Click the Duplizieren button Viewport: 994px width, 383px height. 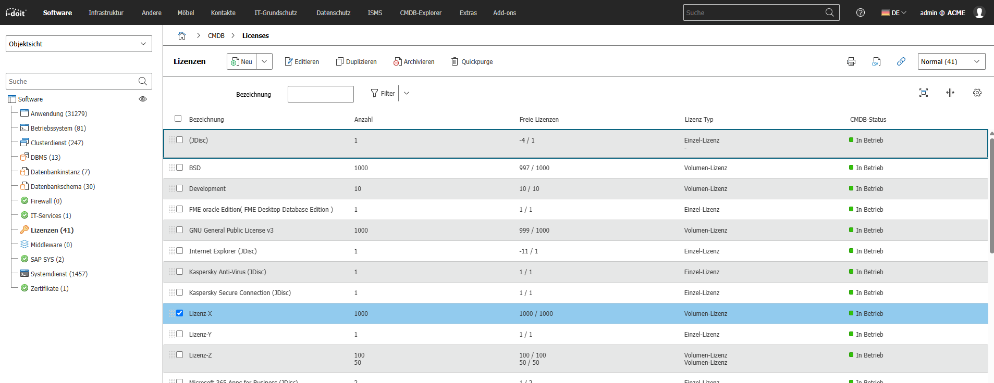(x=357, y=61)
